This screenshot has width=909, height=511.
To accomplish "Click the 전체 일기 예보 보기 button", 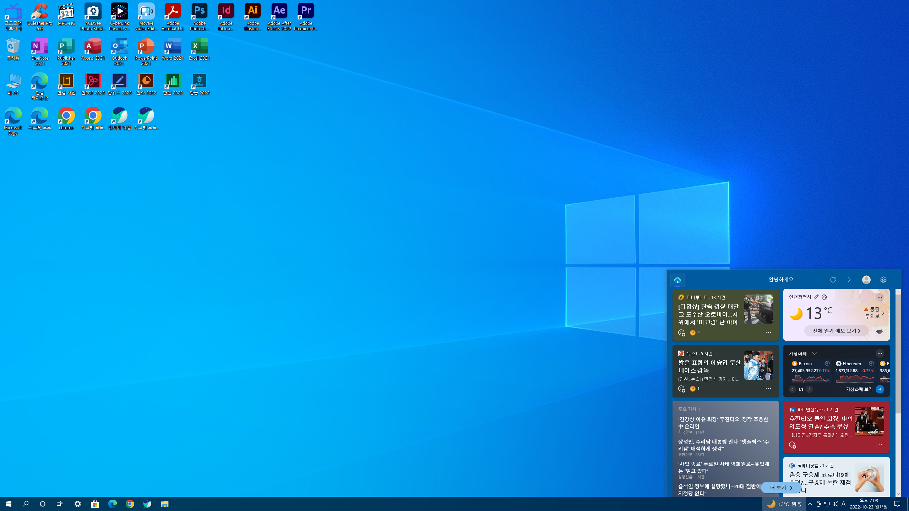I will click(836, 331).
